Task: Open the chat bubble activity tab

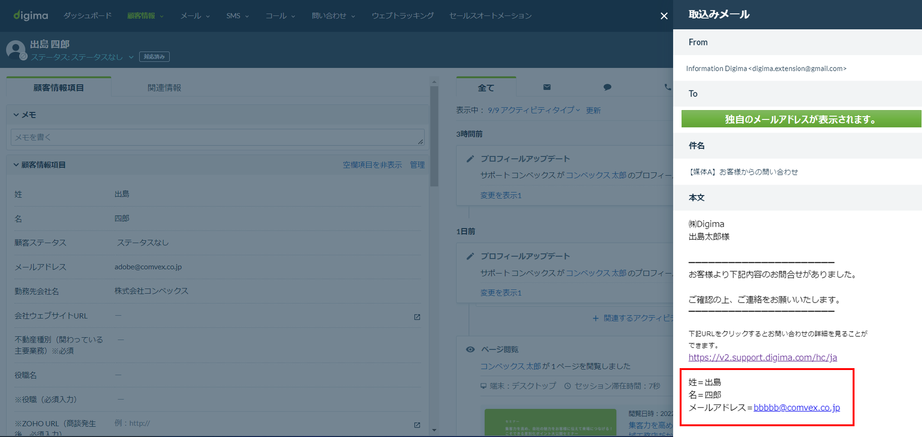Action: (x=607, y=87)
